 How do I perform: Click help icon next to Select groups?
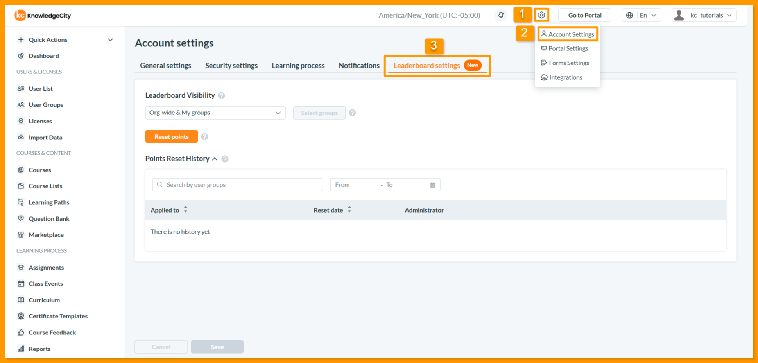click(352, 113)
